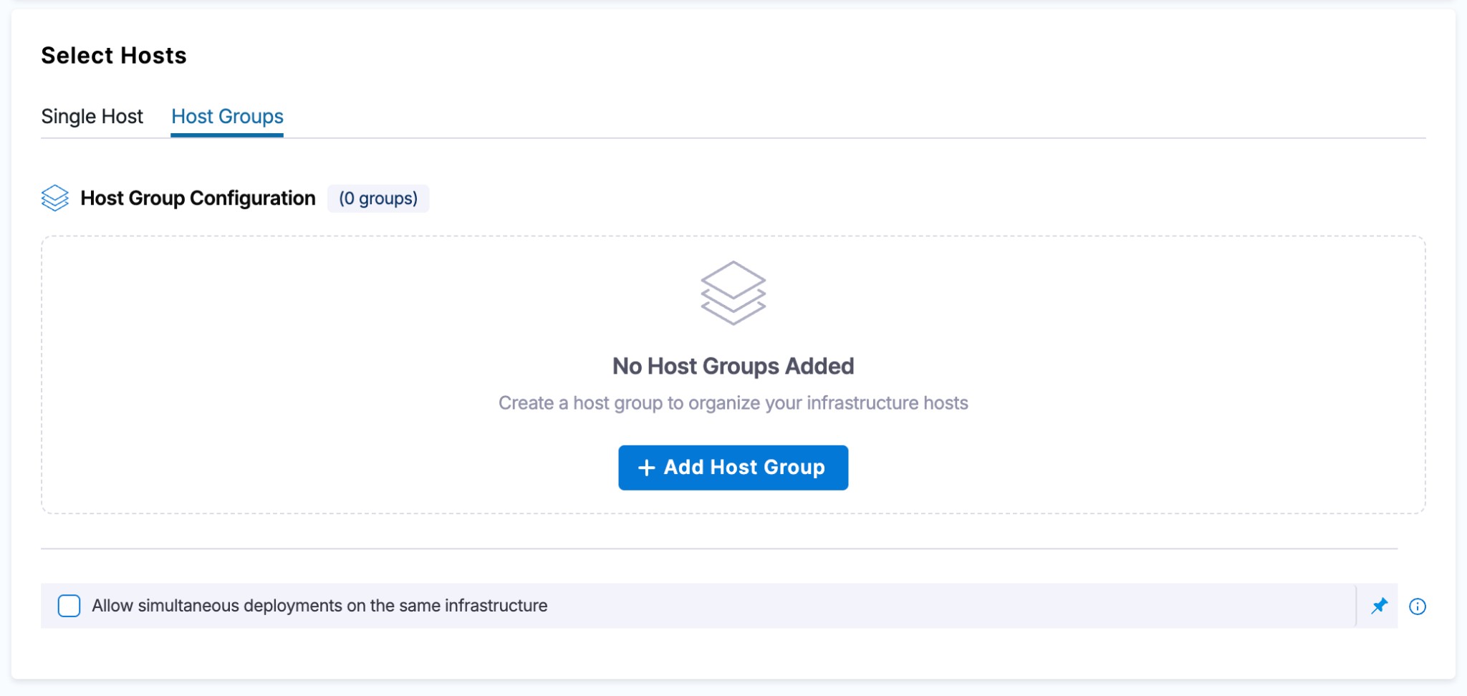Click the blue underline beneath Host Groups tab
The image size is (1467, 696).
coord(227,135)
